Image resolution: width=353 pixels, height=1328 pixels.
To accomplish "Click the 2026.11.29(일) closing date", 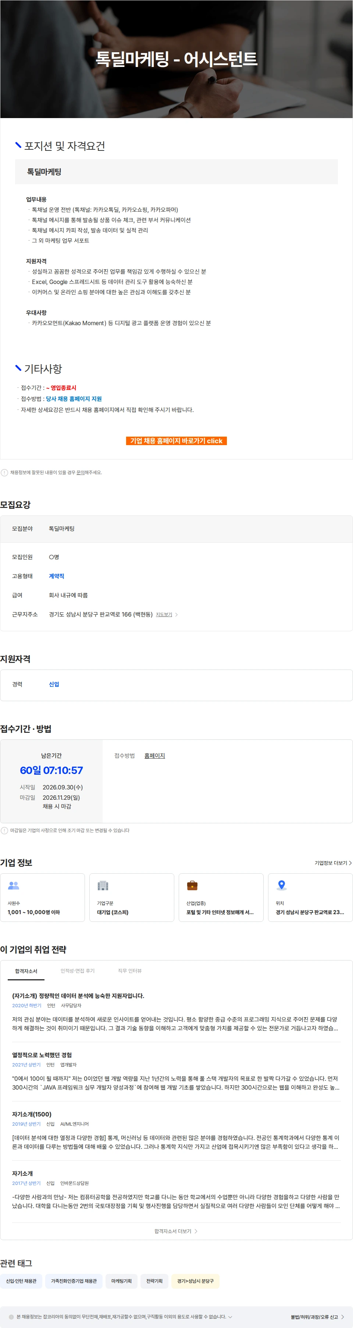I will 61,797.
